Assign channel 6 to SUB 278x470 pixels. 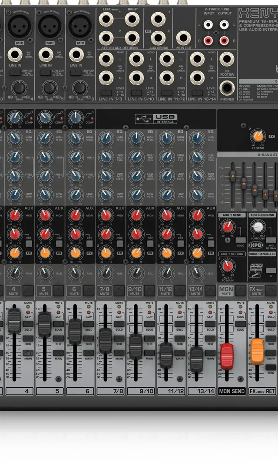tap(89, 339)
